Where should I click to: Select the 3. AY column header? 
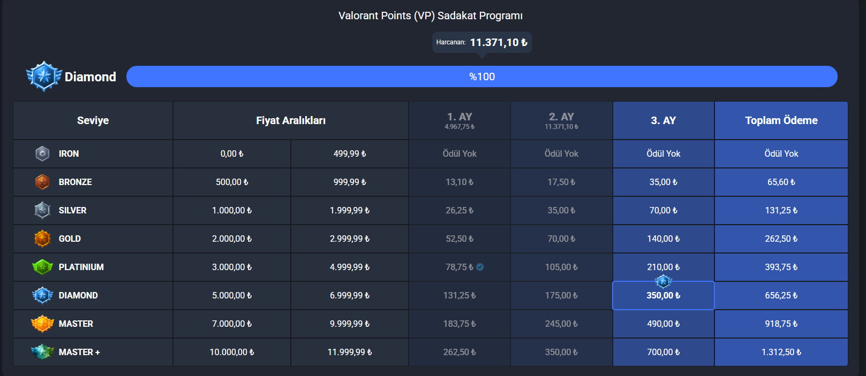pyautogui.click(x=664, y=120)
